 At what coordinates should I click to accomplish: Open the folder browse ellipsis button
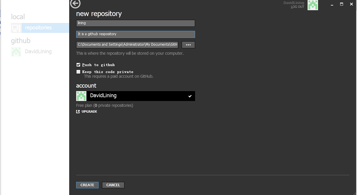[188, 45]
